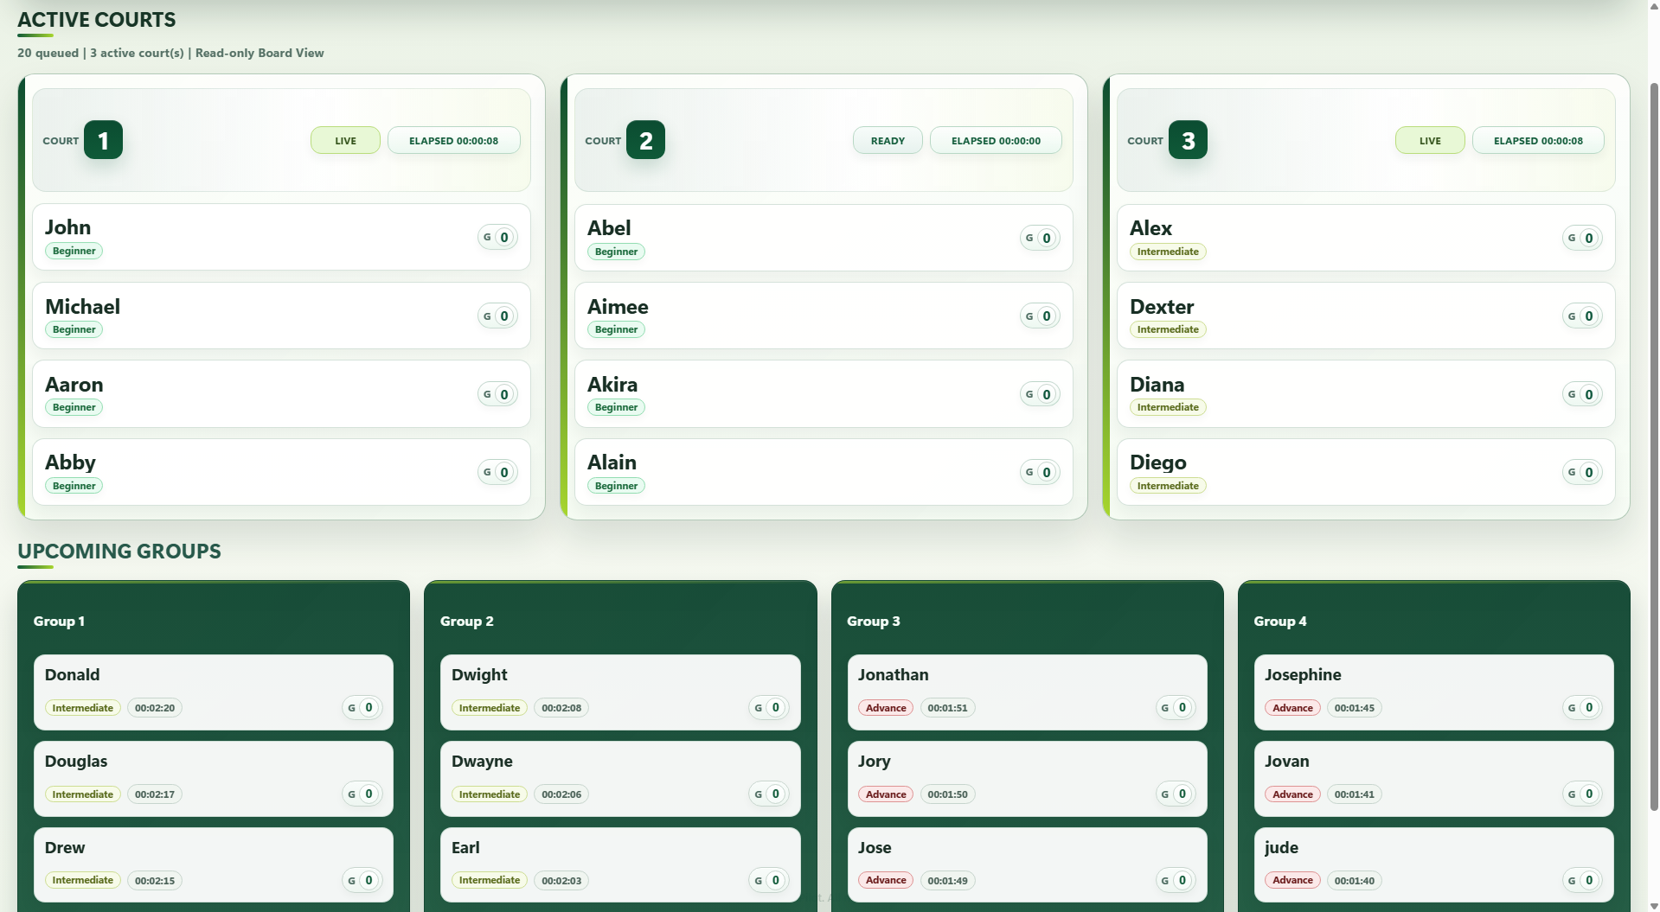Image resolution: width=1660 pixels, height=912 pixels.
Task: Click the LIVE status pill on Court 3
Action: coord(1430,141)
